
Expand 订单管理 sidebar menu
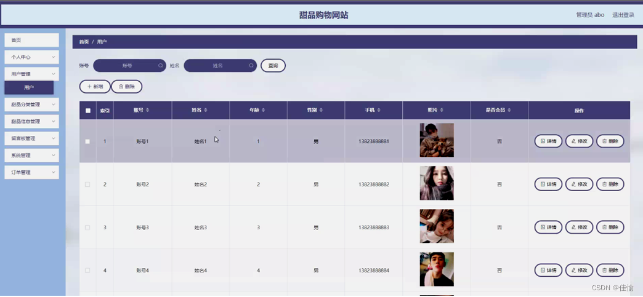pyautogui.click(x=31, y=172)
